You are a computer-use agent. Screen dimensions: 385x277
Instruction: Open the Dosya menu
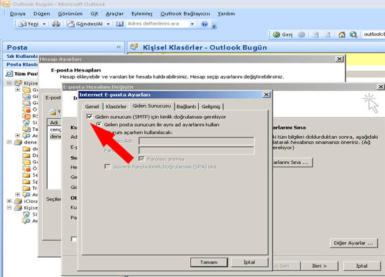pos(17,14)
